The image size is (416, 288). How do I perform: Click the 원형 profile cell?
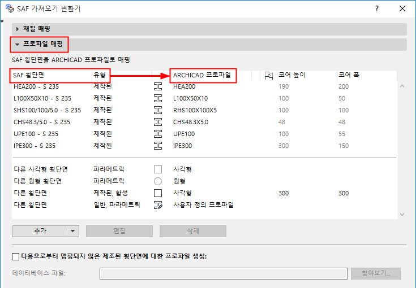pyautogui.click(x=179, y=181)
